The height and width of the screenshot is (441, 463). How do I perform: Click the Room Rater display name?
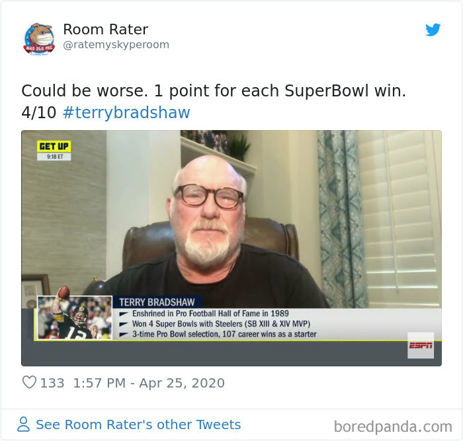tap(105, 29)
